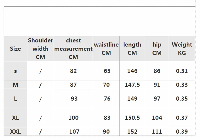This screenshot has height=140, width=200.
Task: Click the M size row label
Action: [15, 85]
